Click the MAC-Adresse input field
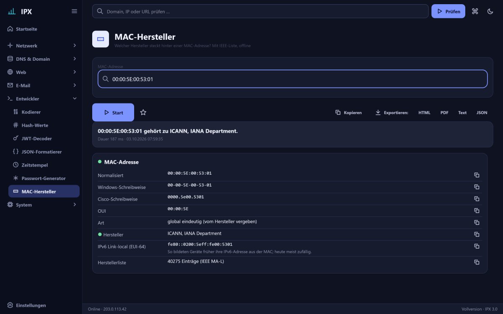The height and width of the screenshot is (314, 503). click(293, 79)
